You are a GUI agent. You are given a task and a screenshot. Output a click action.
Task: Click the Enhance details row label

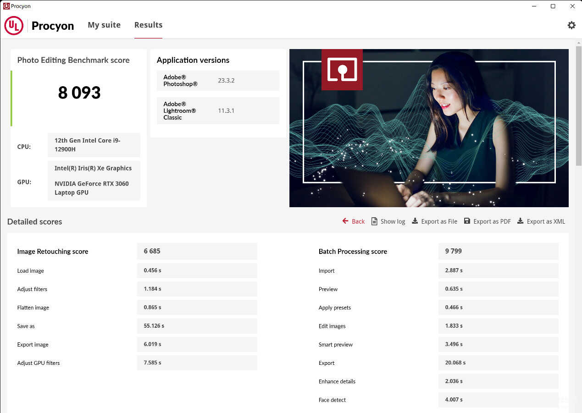point(337,381)
